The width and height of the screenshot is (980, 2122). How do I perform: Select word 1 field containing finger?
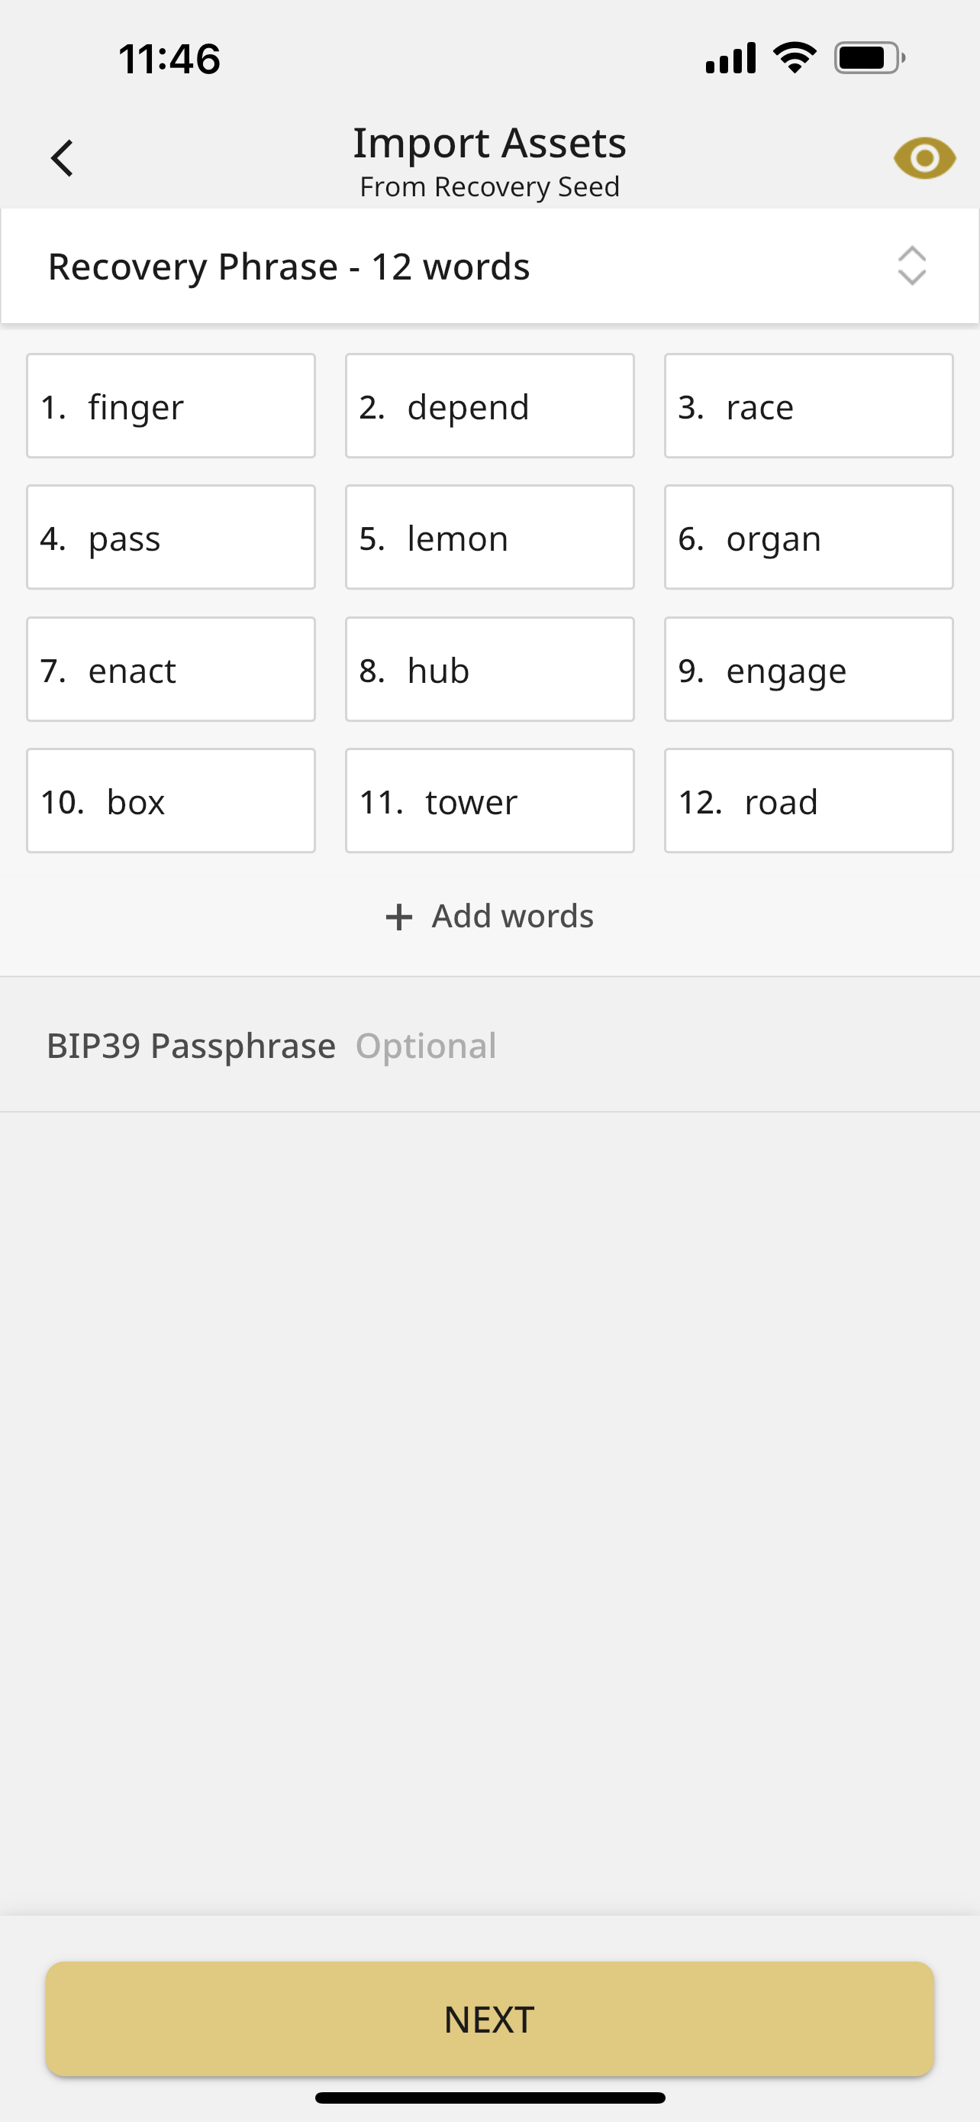point(171,406)
